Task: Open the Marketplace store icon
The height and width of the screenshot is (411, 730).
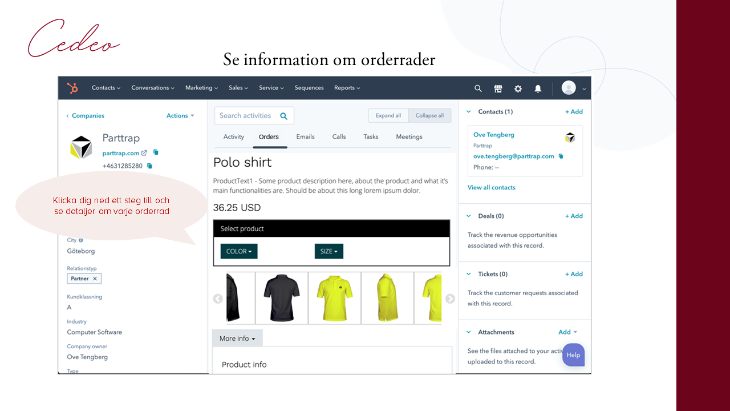Action: coord(498,88)
